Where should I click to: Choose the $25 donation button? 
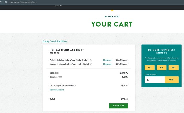click(162, 68)
